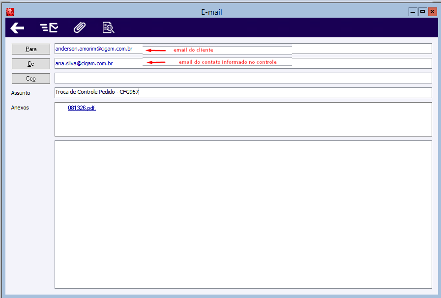
Task: Click the Anexos label
Action: pyautogui.click(x=20, y=108)
